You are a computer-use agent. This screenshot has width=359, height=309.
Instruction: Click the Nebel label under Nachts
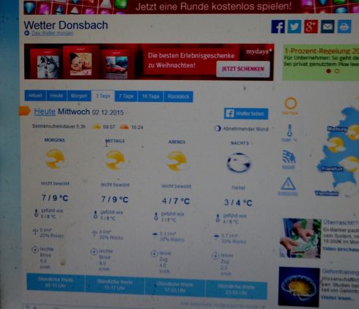[x=238, y=188]
